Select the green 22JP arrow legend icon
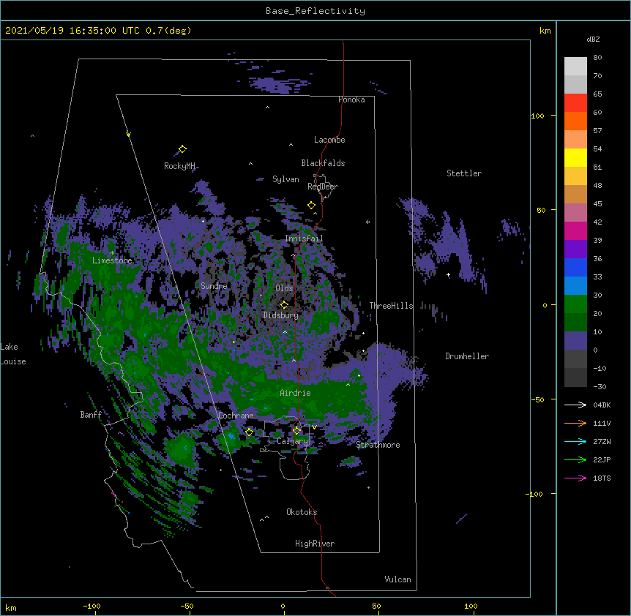 click(x=575, y=459)
